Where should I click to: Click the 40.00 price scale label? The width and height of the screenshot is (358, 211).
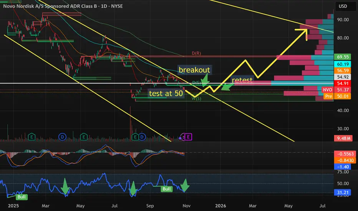pyautogui.click(x=343, y=110)
